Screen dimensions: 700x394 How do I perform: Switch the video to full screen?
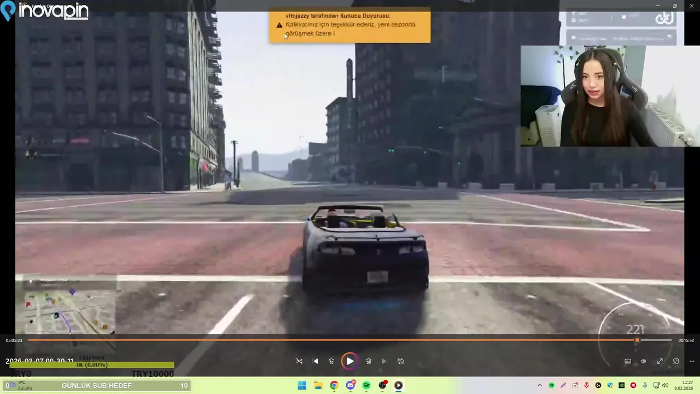coord(660,361)
